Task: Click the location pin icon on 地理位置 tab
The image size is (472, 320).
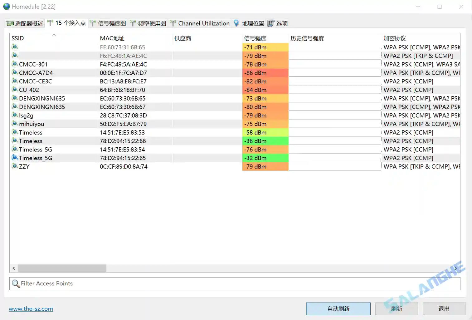Action: [x=236, y=23]
